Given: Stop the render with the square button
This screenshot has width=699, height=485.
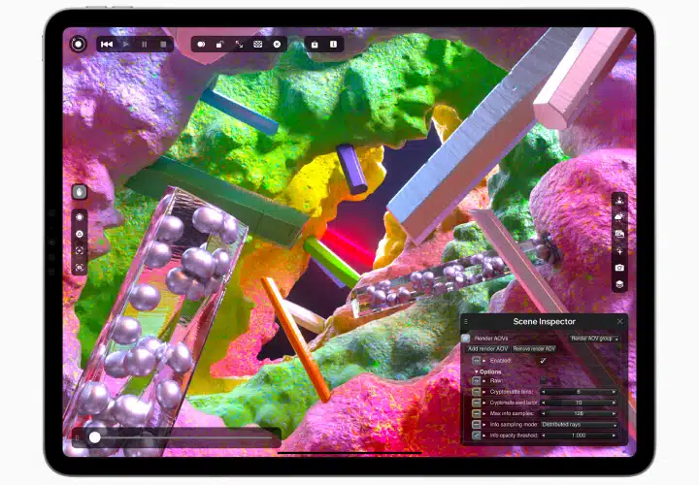Looking at the screenshot, I should 163,44.
